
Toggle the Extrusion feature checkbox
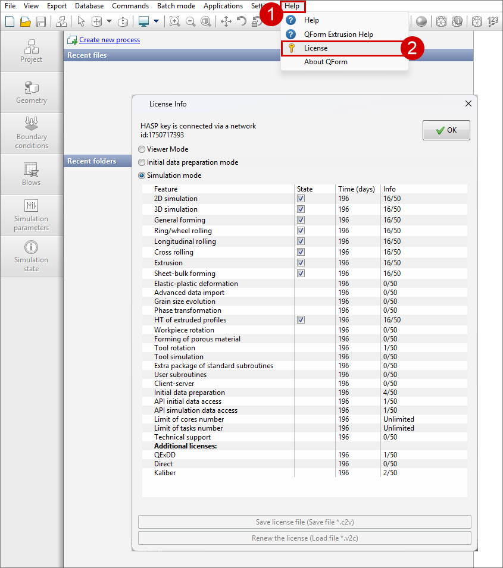pos(301,263)
